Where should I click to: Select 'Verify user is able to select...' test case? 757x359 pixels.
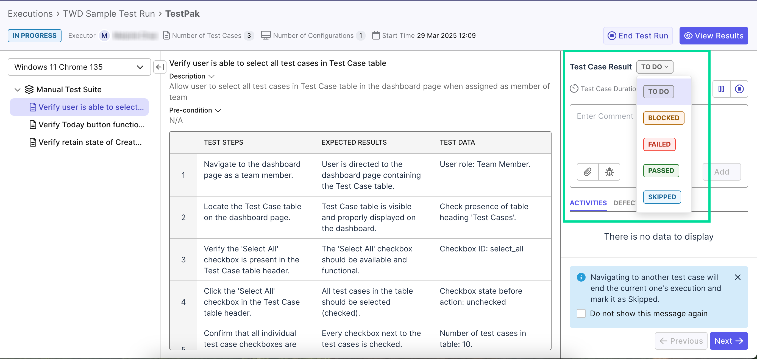[x=79, y=107]
